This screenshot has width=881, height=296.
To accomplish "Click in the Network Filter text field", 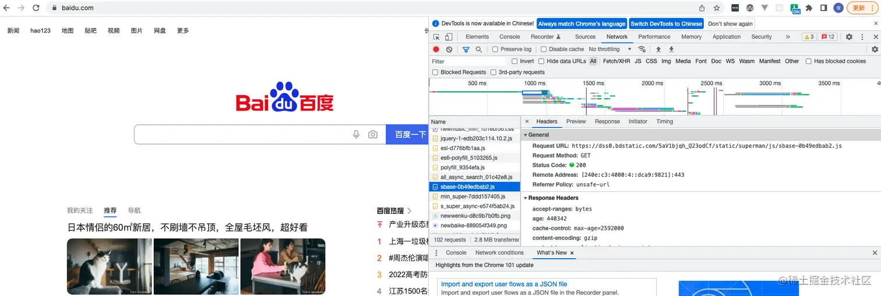I will pos(469,61).
